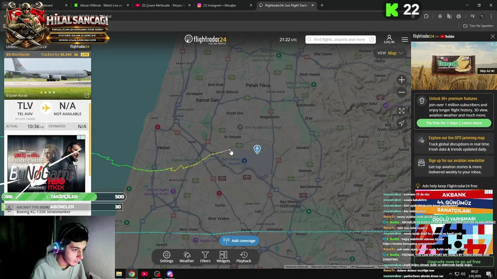
Task: Center map on my location arrow
Action: (401, 123)
